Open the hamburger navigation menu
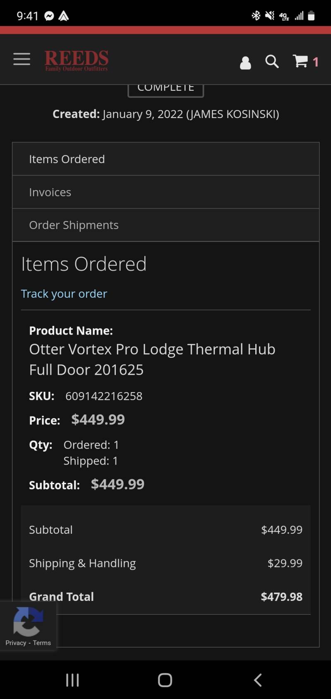 point(22,59)
